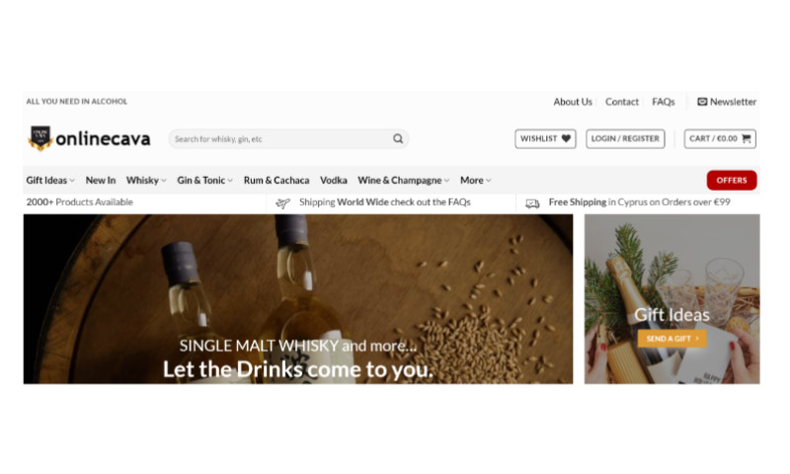The height and width of the screenshot is (474, 790).
Task: Go to New In category
Action: pyautogui.click(x=101, y=181)
